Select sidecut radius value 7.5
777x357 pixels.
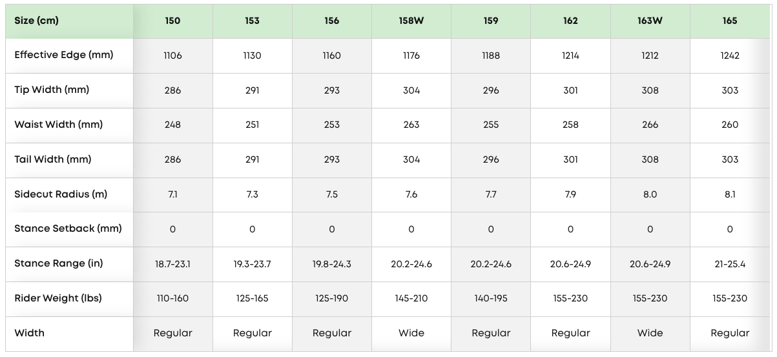coord(332,194)
